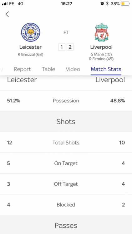This screenshot has width=132, height=234.
Task: Select the Match Stats tab
Action: coord(106,69)
